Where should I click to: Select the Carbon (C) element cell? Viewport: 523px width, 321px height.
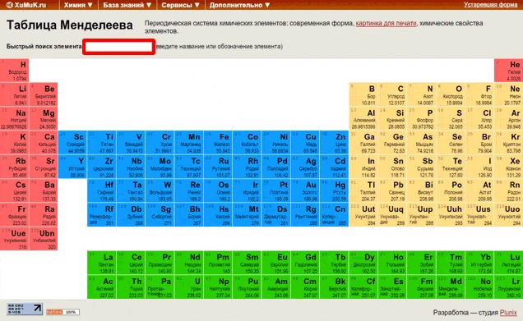pos(392,94)
